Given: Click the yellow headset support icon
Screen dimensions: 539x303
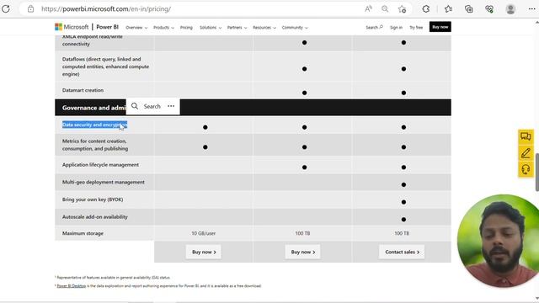Looking at the screenshot, I should tap(526, 169).
